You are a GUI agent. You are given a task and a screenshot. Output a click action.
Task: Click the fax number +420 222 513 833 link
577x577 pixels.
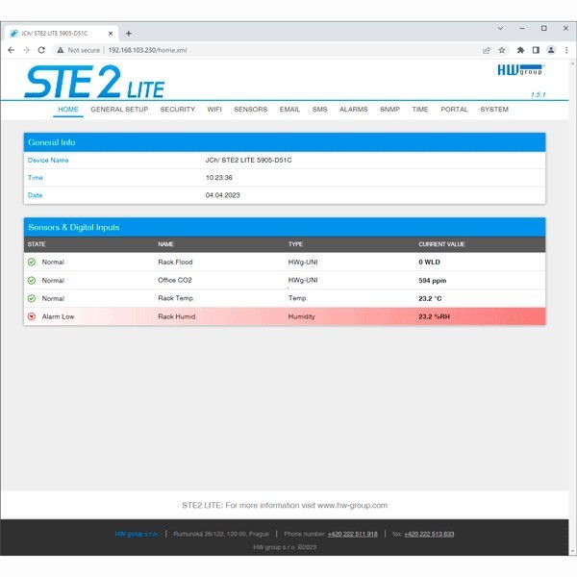tap(429, 534)
